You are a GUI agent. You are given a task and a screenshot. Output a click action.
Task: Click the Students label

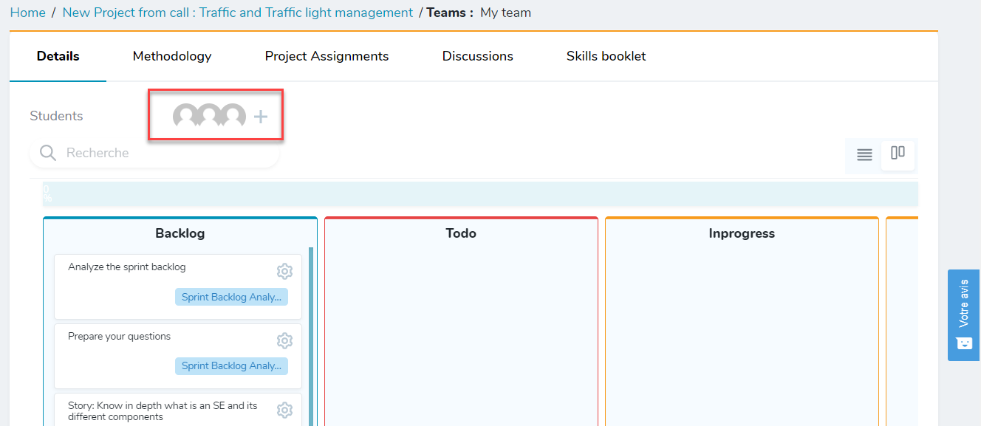click(x=56, y=116)
